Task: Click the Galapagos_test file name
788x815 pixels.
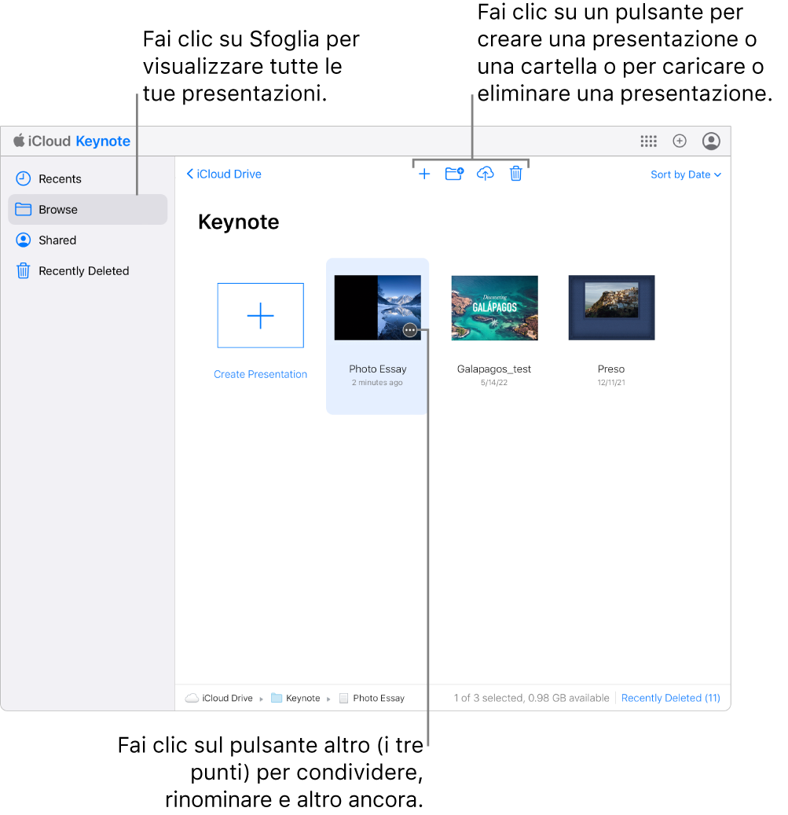Action: (x=494, y=369)
